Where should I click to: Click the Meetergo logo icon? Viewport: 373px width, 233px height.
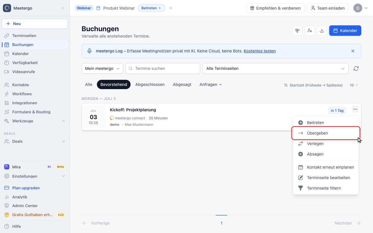(7, 8)
